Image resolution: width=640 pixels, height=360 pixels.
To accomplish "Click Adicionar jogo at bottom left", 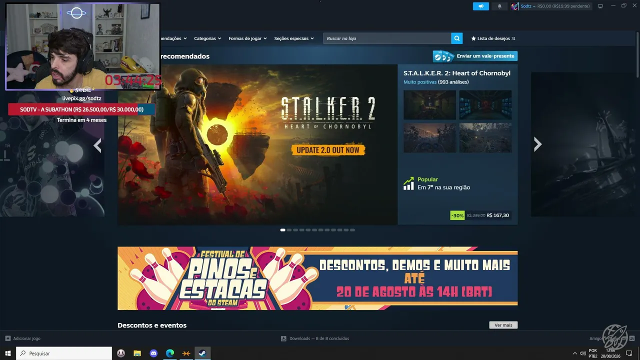I will (x=22, y=338).
